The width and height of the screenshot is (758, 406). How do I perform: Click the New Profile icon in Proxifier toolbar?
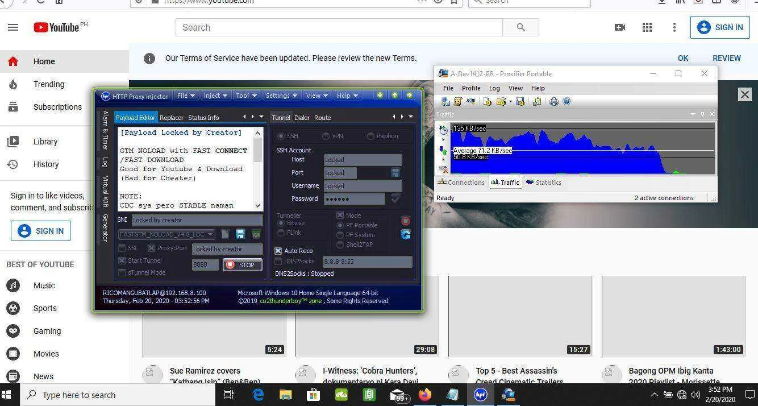pos(487,101)
